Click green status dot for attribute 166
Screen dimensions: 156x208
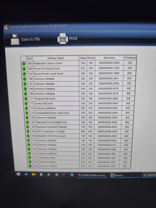tap(25, 79)
